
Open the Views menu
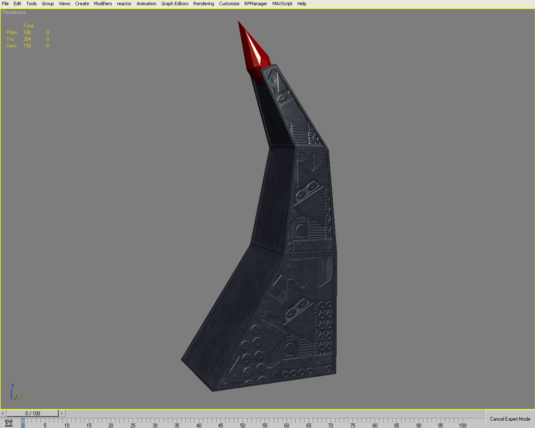[x=64, y=4]
